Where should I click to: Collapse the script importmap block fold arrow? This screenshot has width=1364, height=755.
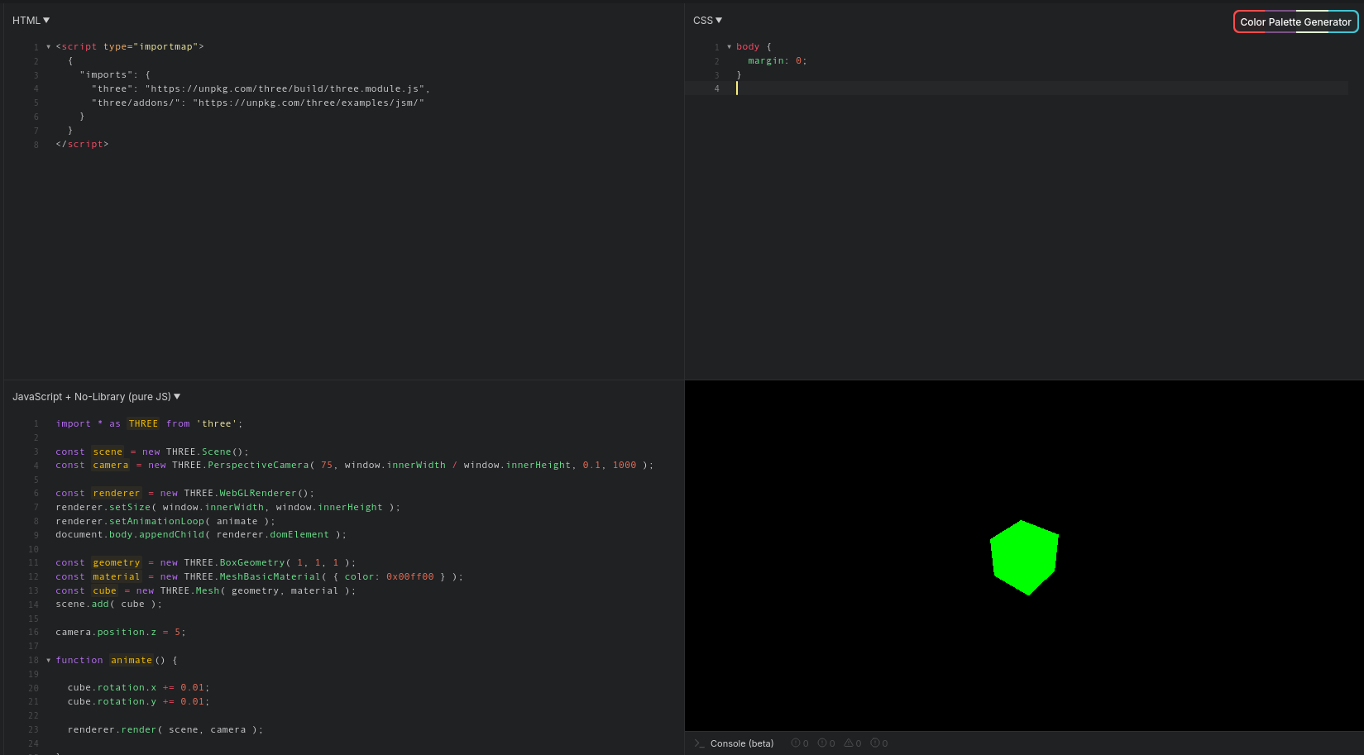coord(48,47)
